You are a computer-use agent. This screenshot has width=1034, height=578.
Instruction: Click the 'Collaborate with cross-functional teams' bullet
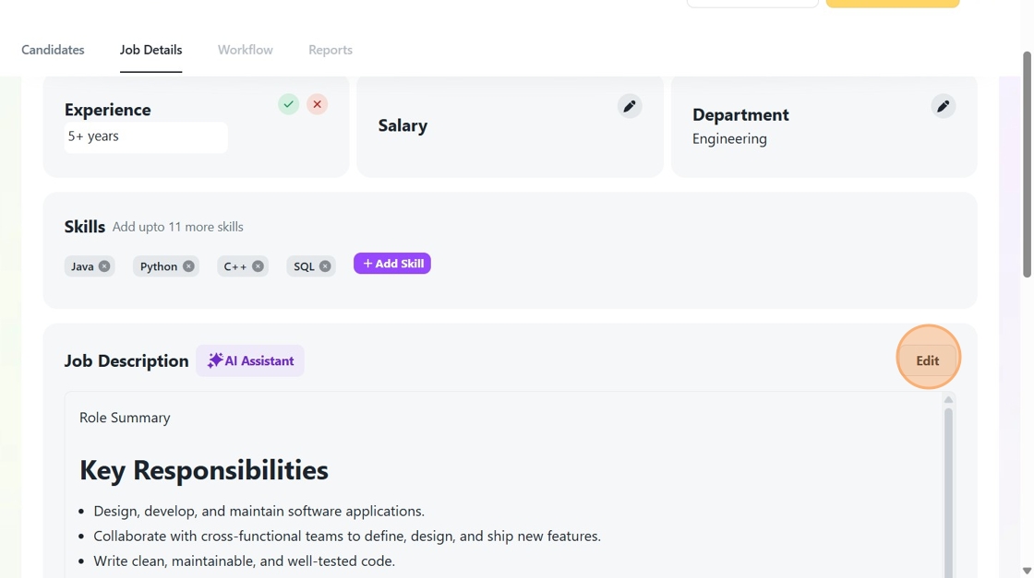[x=347, y=537]
